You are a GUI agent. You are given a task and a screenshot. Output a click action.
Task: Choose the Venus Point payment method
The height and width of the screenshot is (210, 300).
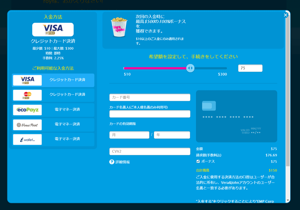[53, 125]
